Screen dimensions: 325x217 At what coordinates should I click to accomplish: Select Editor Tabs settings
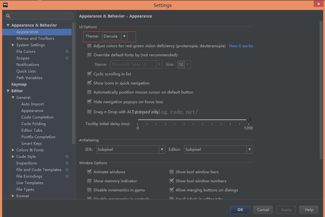pos(32,130)
